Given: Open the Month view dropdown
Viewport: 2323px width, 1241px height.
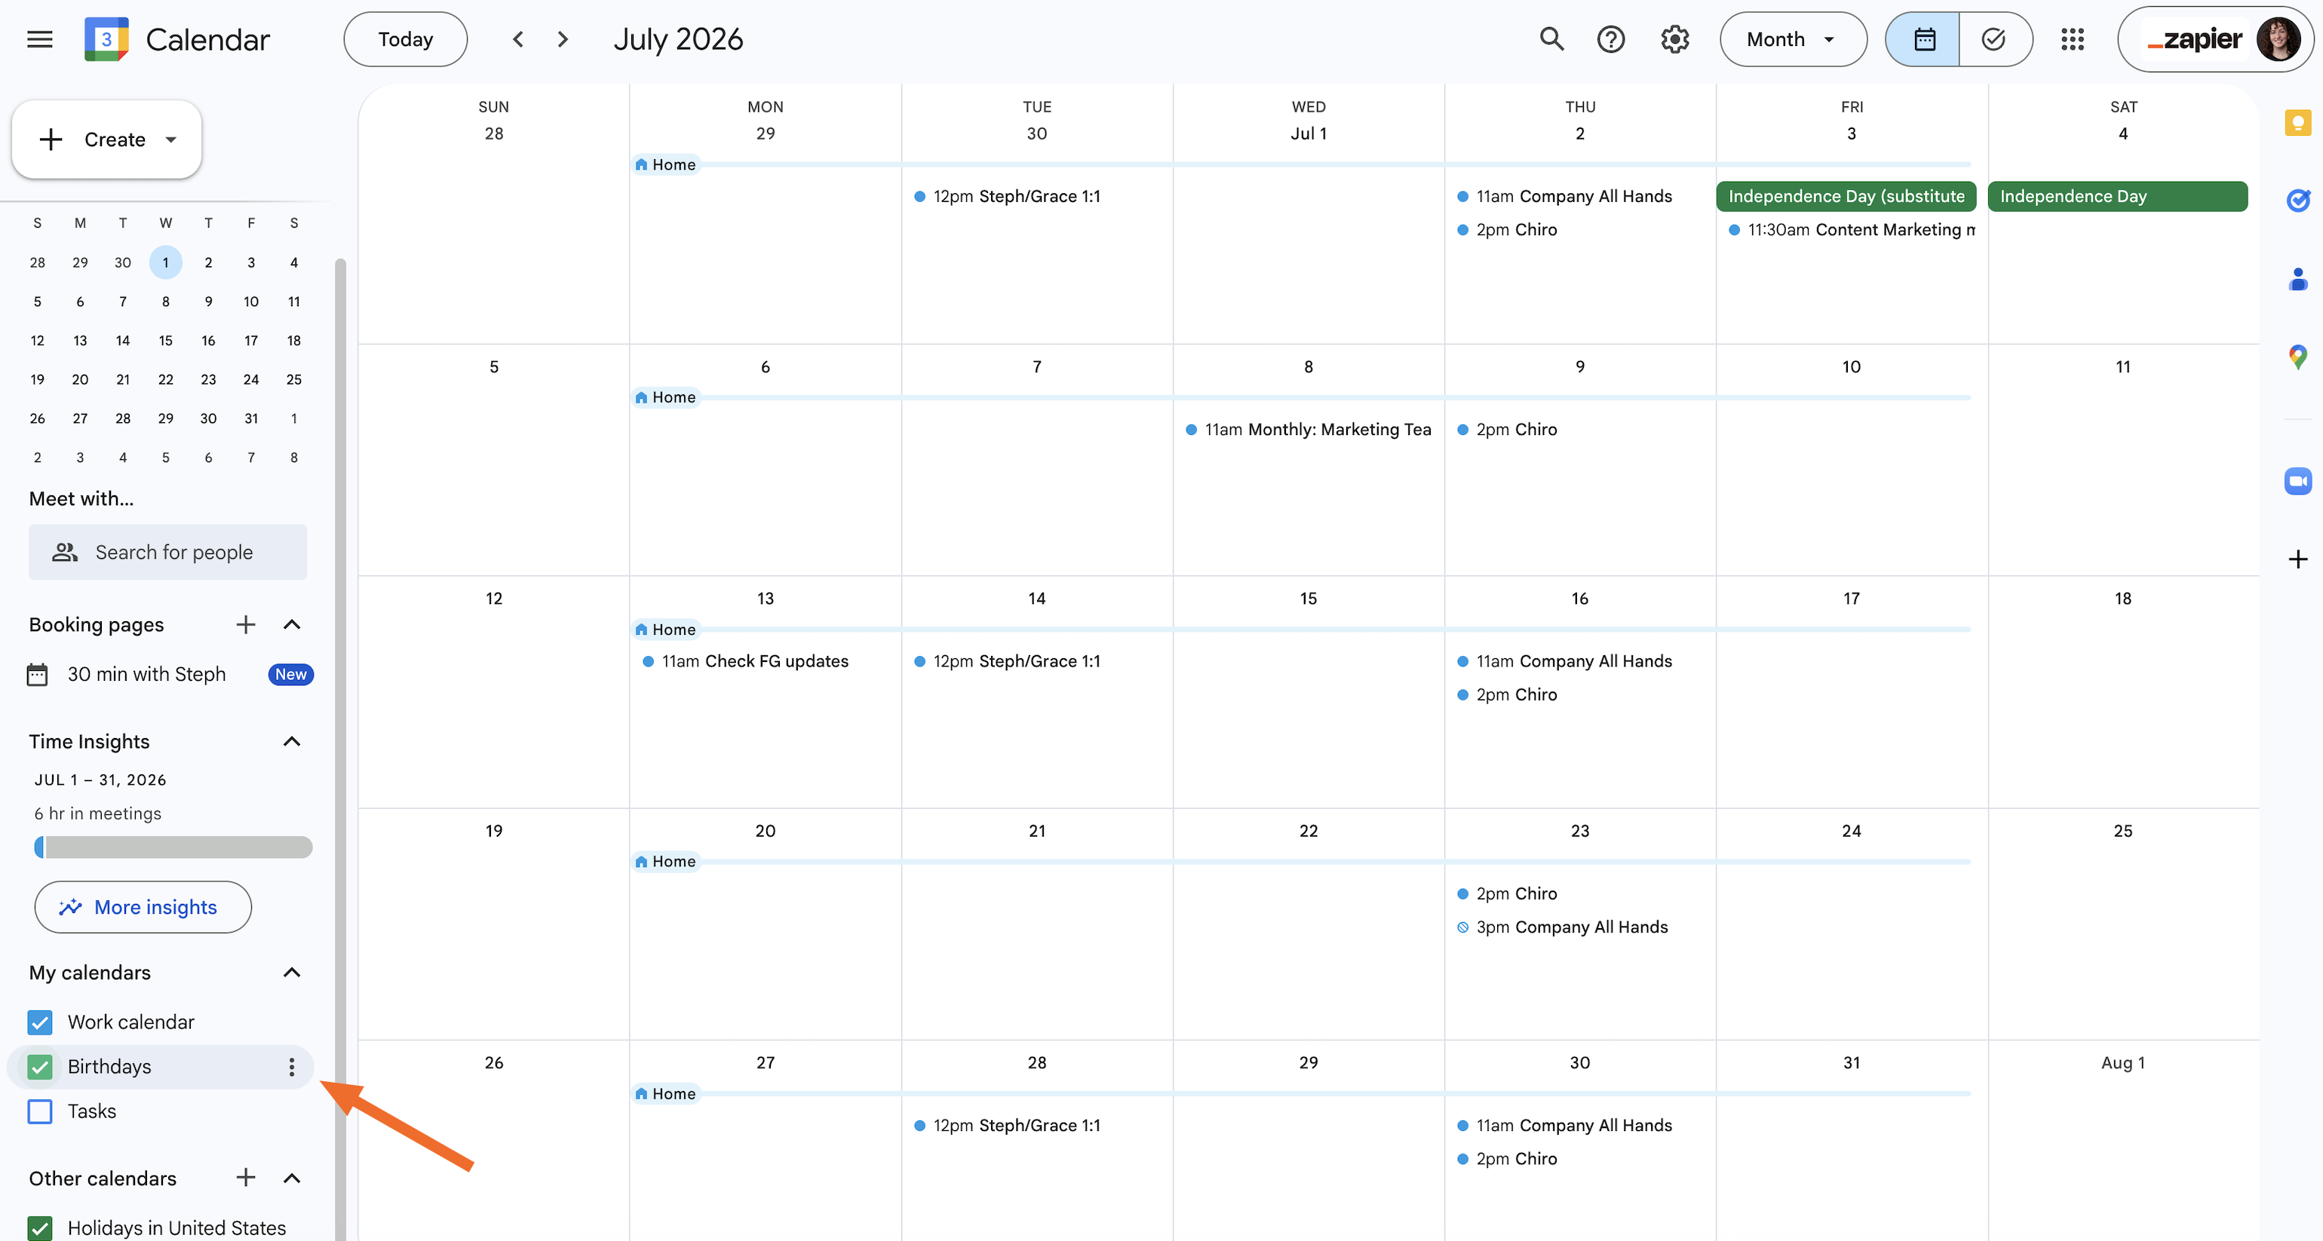Looking at the screenshot, I should pos(1793,38).
